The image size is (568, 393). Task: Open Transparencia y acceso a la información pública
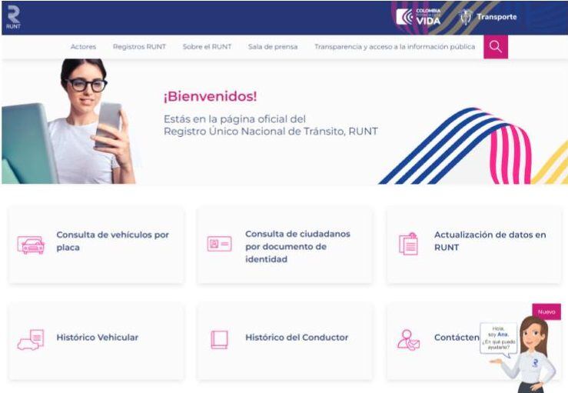pyautogui.click(x=394, y=47)
